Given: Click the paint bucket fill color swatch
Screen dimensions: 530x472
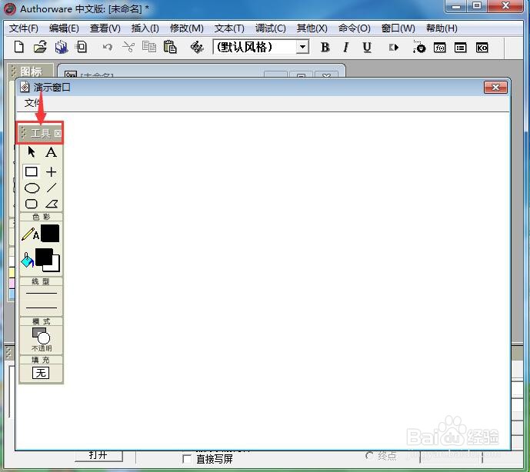Looking at the screenshot, I should tap(48, 260).
